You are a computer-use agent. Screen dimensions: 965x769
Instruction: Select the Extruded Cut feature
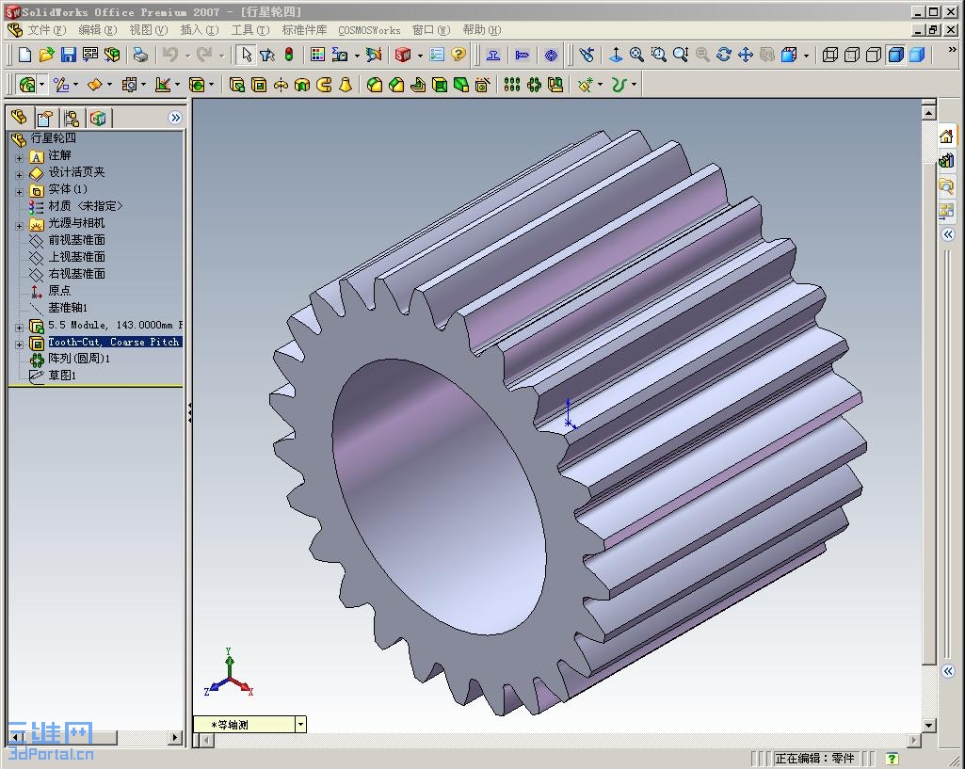point(259,85)
